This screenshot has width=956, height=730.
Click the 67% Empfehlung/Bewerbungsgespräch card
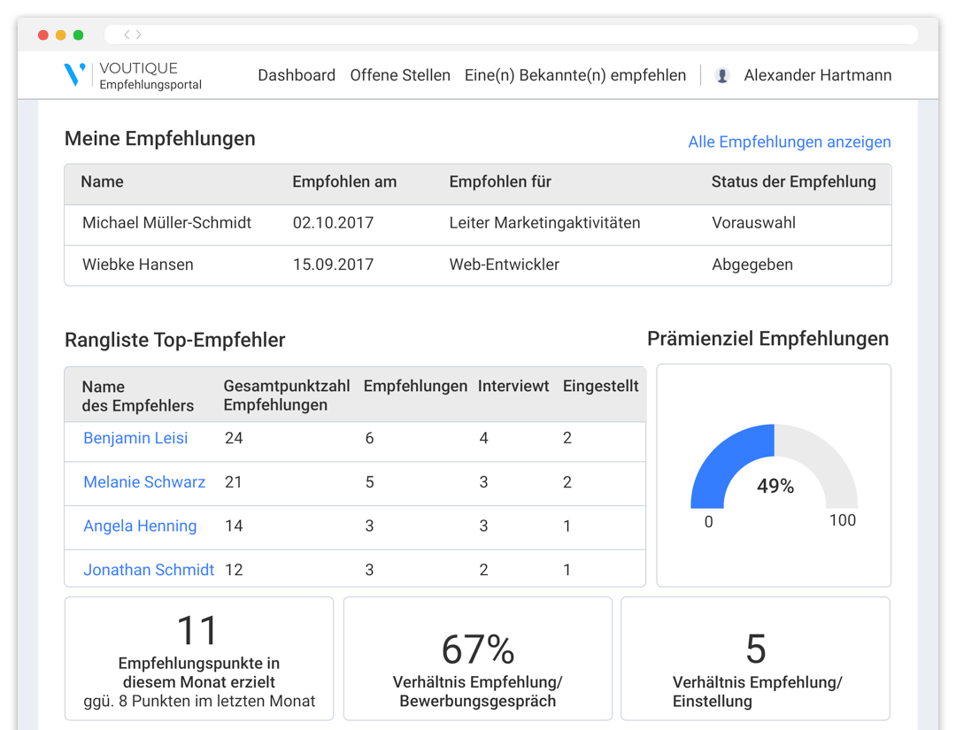click(478, 658)
